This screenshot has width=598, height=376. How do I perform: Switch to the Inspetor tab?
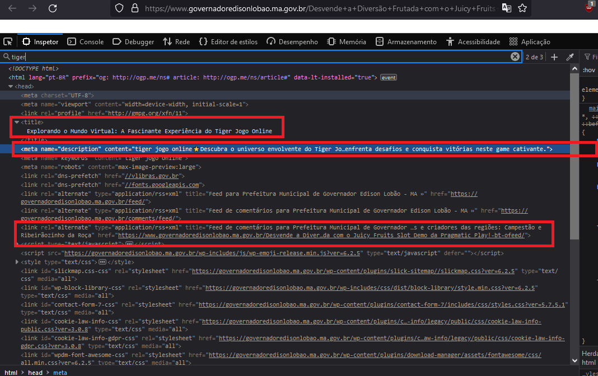(40, 41)
